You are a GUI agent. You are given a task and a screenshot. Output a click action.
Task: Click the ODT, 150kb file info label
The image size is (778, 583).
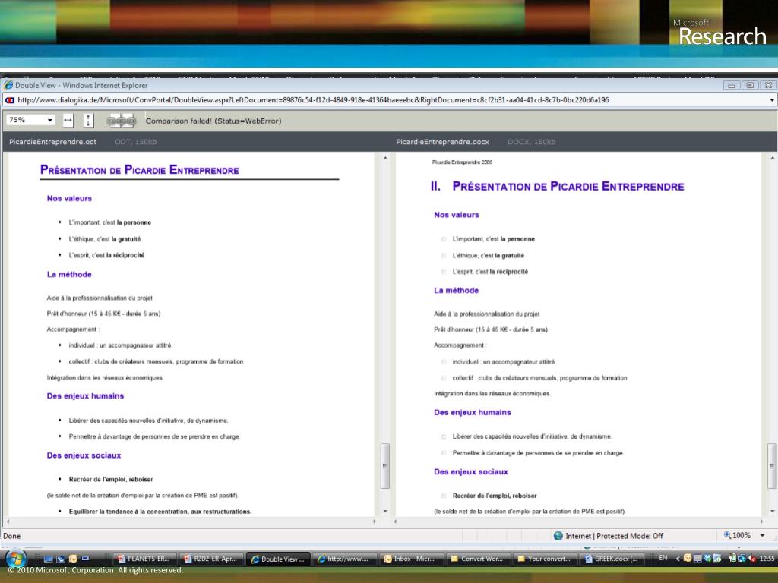(x=135, y=142)
